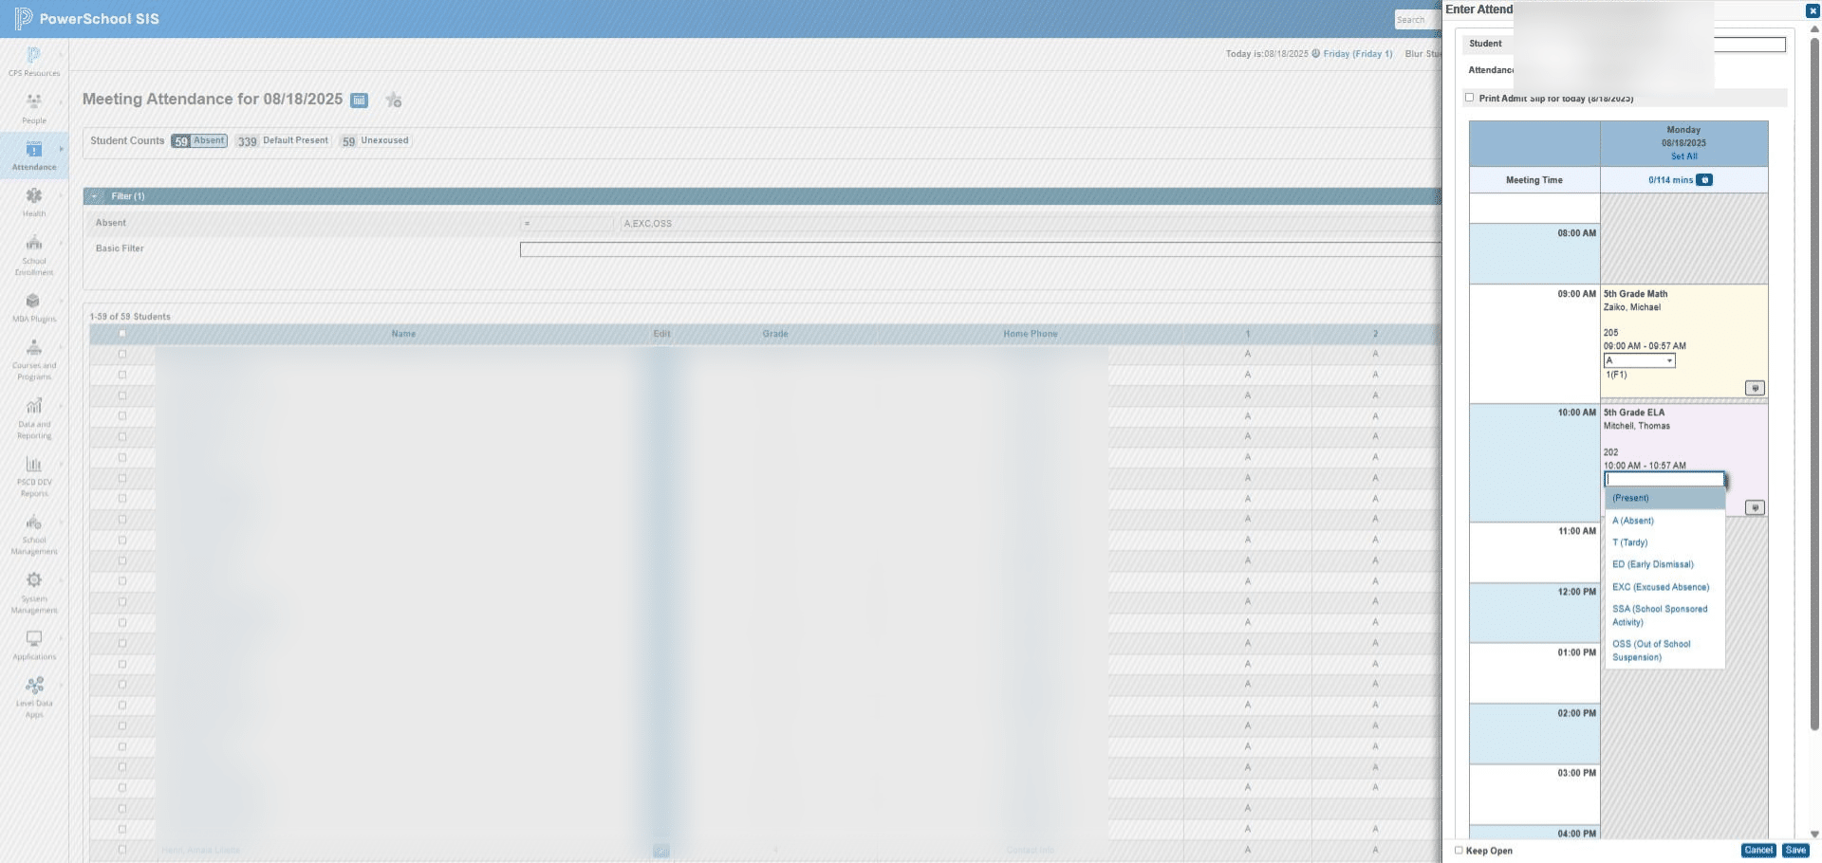Pick T (Tardy) in the dropdown list

click(x=1629, y=542)
